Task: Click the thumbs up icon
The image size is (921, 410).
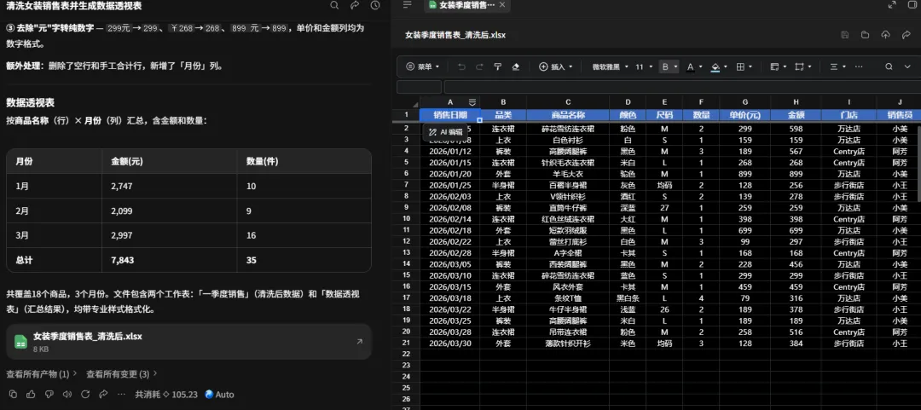Action: click(x=32, y=394)
